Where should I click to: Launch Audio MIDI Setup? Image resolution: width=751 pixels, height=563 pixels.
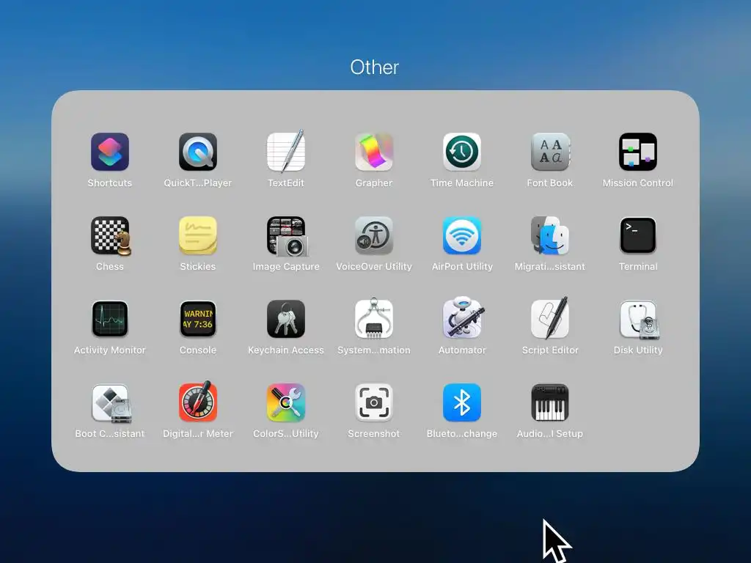[550, 402]
